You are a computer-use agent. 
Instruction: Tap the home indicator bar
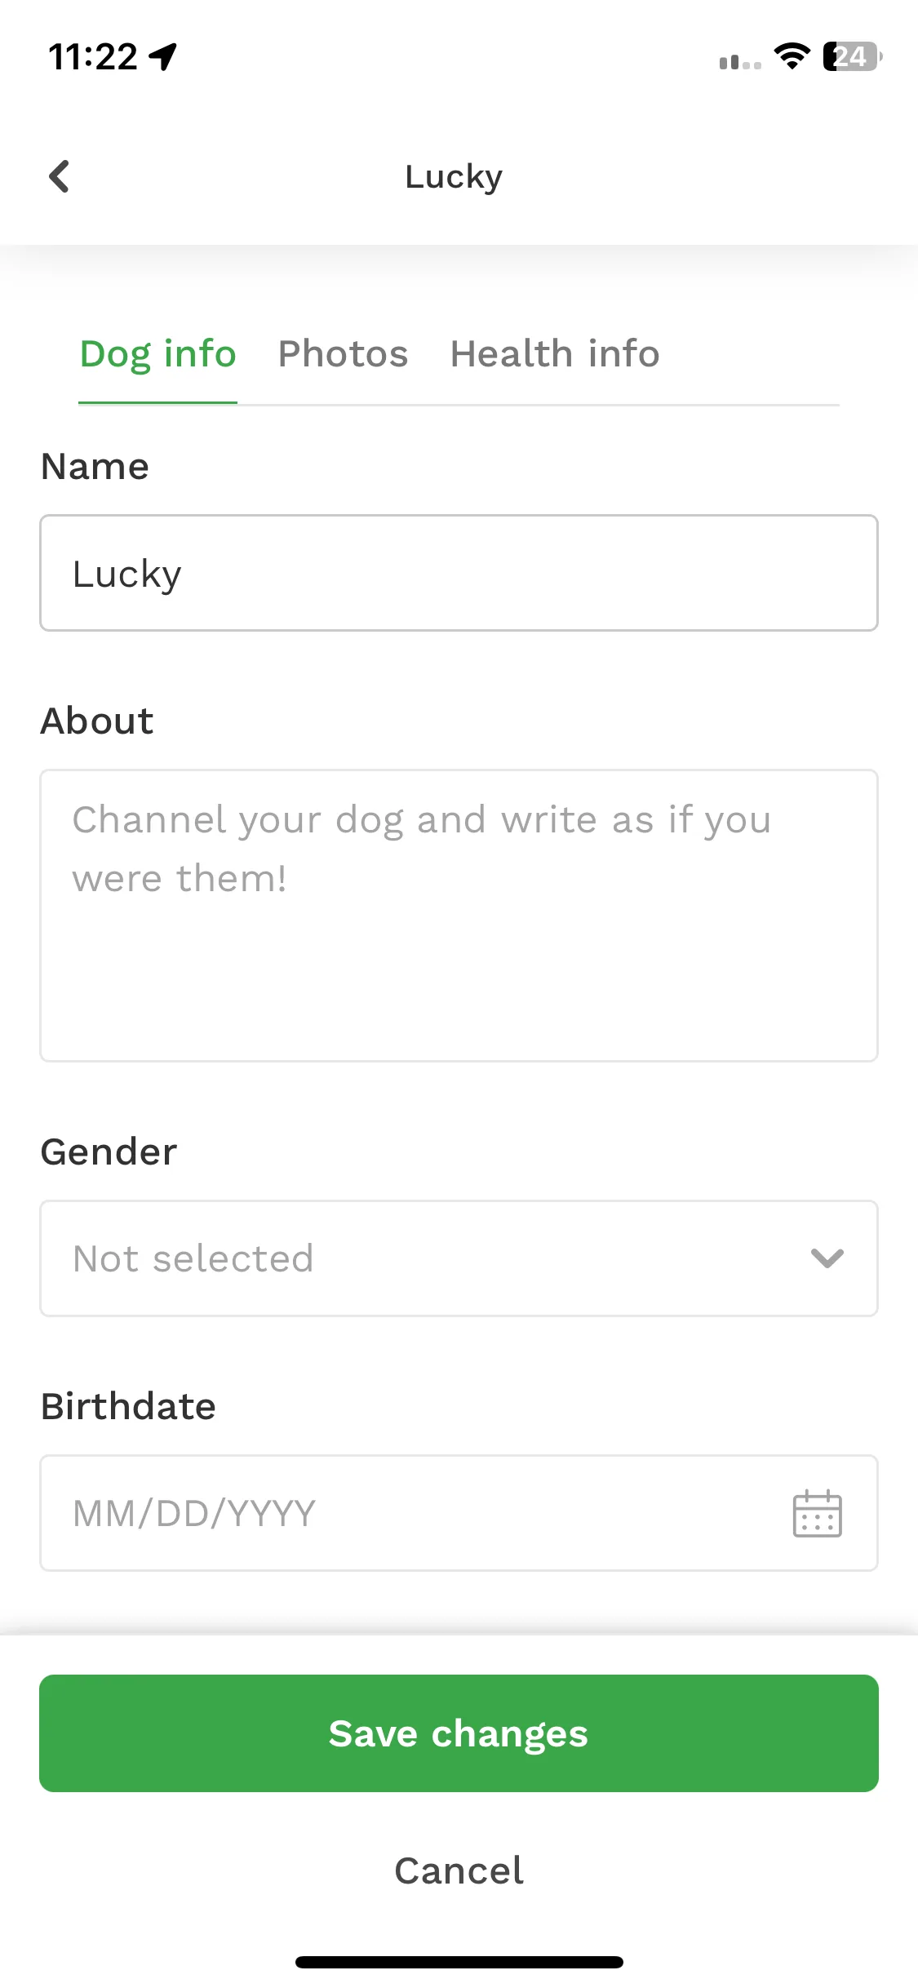click(459, 1962)
